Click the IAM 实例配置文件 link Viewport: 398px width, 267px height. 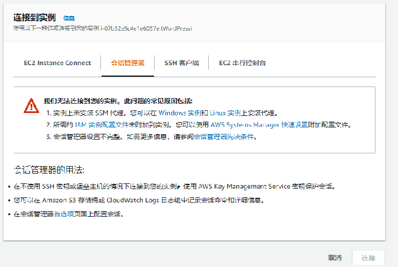pos(104,125)
